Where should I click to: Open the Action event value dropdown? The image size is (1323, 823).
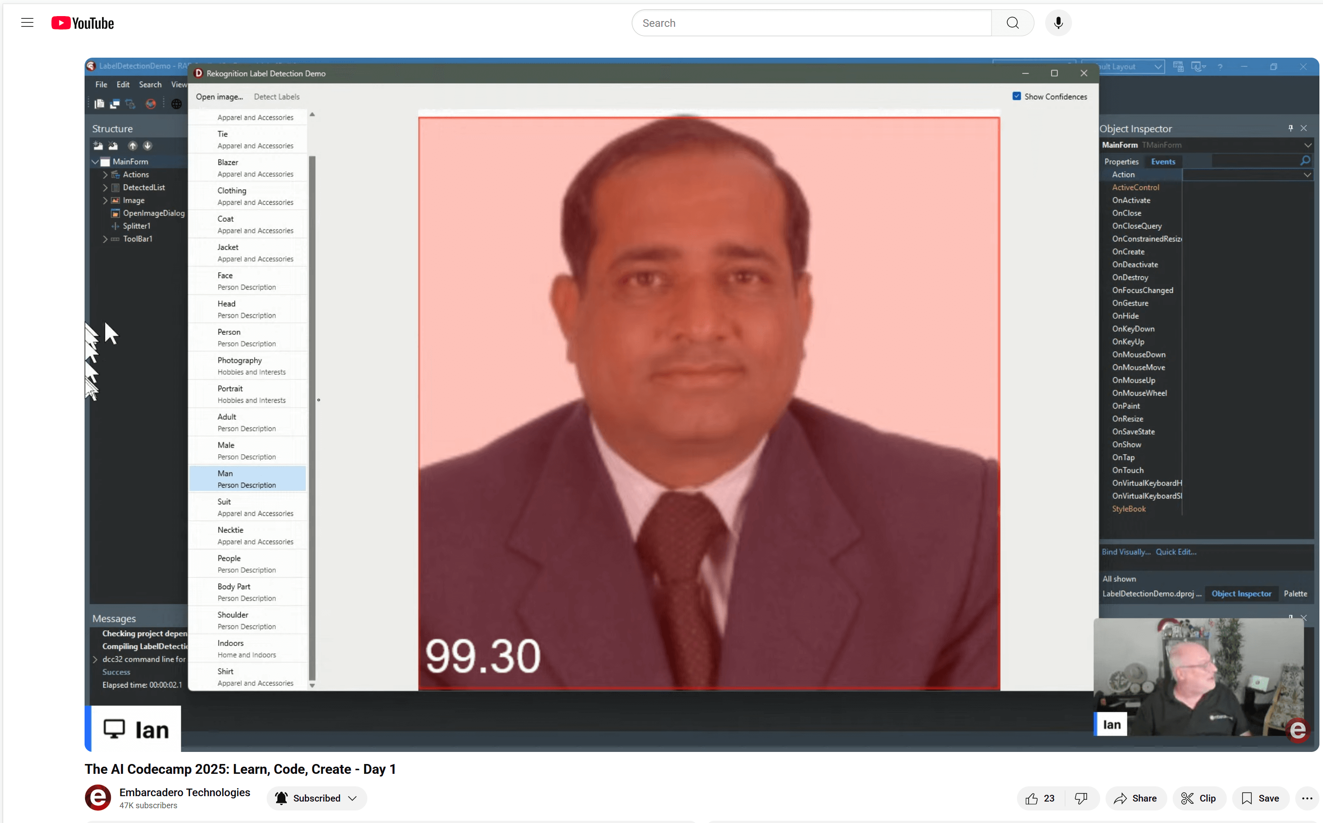pyautogui.click(x=1307, y=175)
